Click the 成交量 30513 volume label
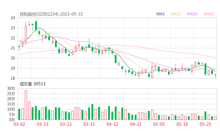220x131 pixels. pos(32,84)
